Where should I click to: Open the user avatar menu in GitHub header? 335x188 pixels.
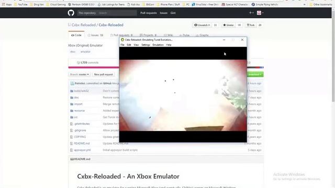point(260,13)
